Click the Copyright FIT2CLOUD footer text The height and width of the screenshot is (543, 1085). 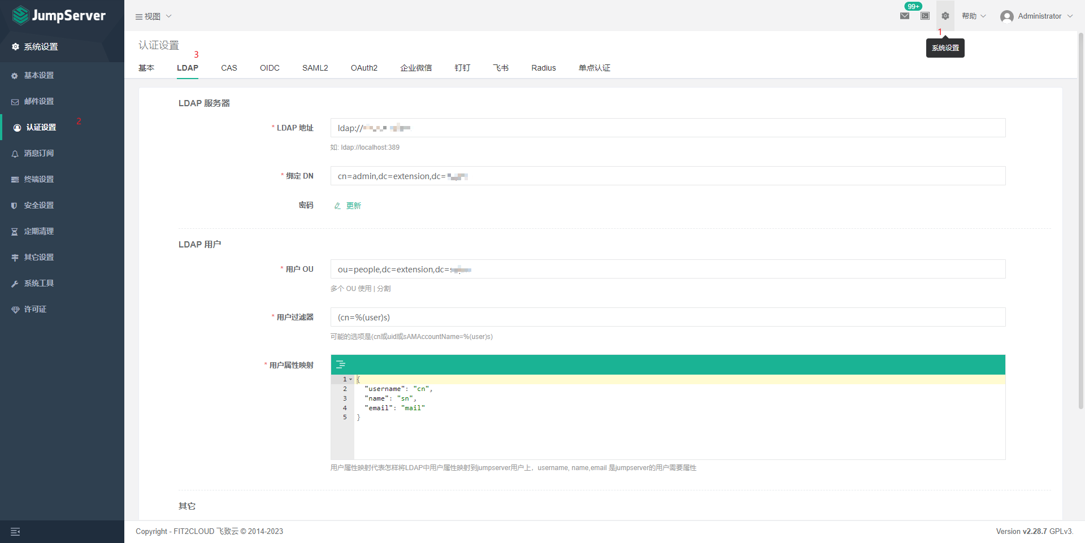point(209,532)
